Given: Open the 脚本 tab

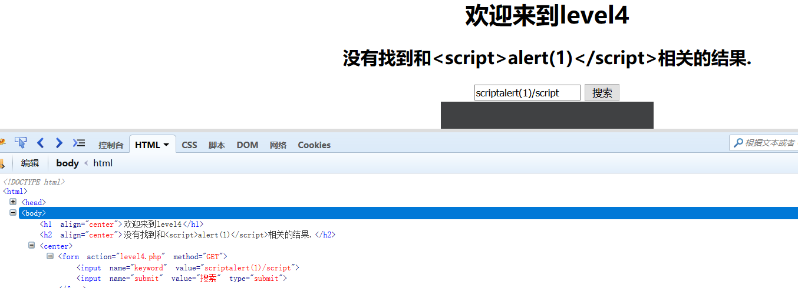Looking at the screenshot, I should point(217,145).
